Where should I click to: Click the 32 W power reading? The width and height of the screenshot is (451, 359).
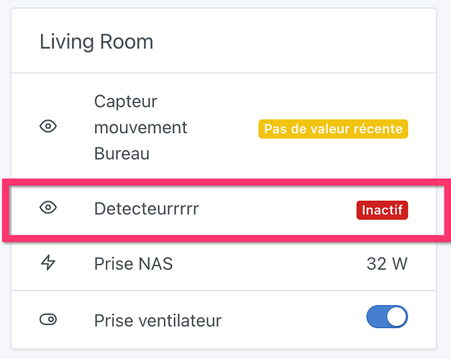tap(387, 264)
